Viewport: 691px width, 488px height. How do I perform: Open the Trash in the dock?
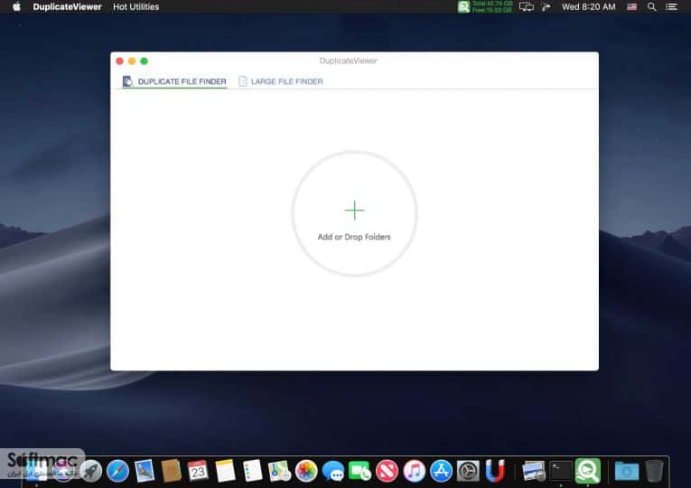tap(655, 471)
